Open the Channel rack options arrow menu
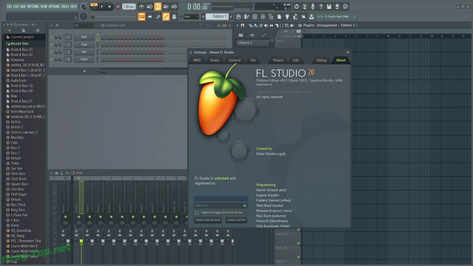Image resolution: width=473 pixels, height=266 pixels. click(51, 25)
